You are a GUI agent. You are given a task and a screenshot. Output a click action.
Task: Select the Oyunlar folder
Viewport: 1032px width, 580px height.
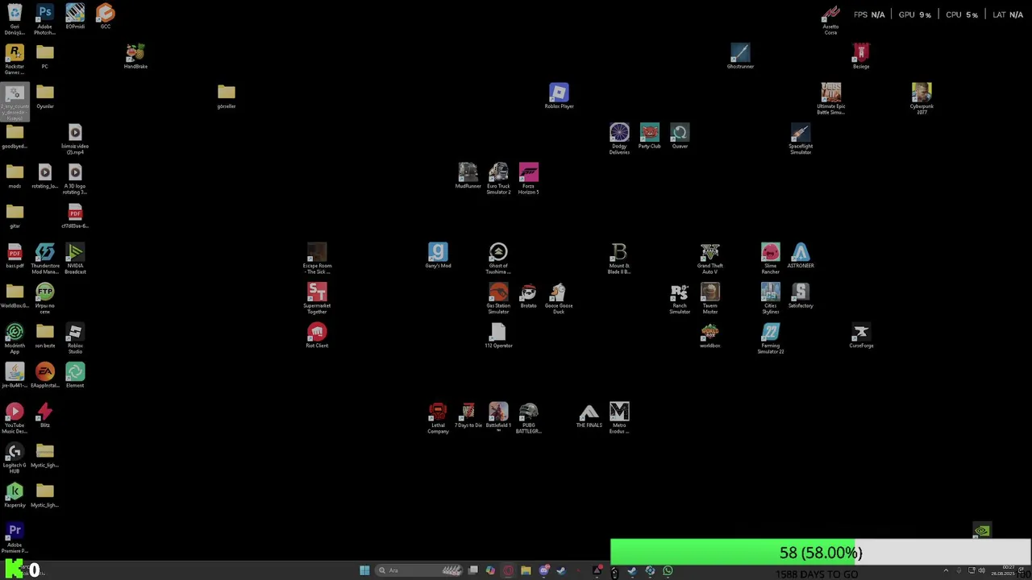[x=45, y=97]
